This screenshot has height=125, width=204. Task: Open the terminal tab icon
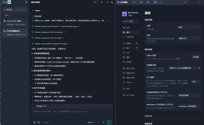[x=141, y=2]
